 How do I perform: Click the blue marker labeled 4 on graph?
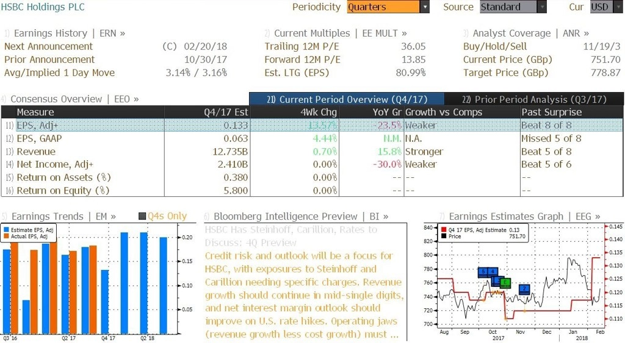click(493, 272)
